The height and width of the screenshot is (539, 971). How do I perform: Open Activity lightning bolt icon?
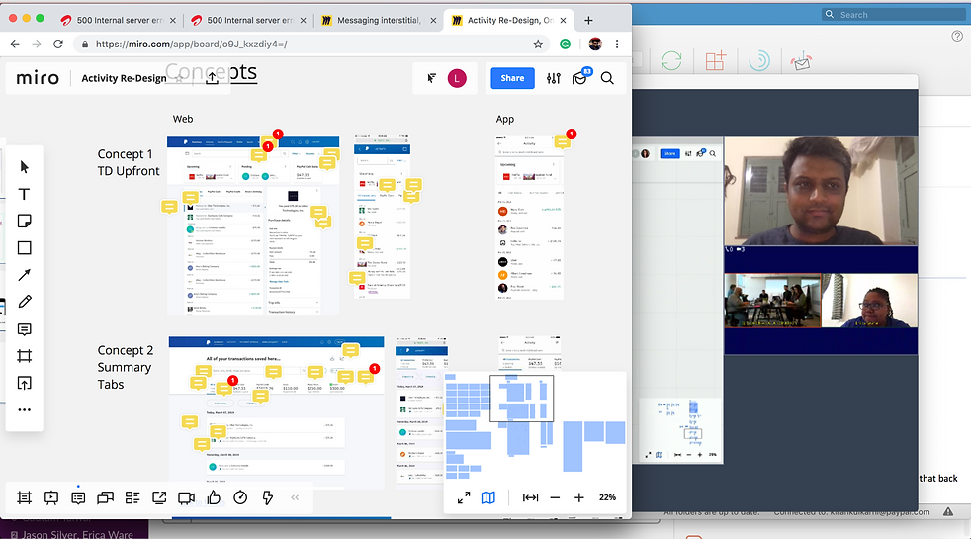point(268,497)
